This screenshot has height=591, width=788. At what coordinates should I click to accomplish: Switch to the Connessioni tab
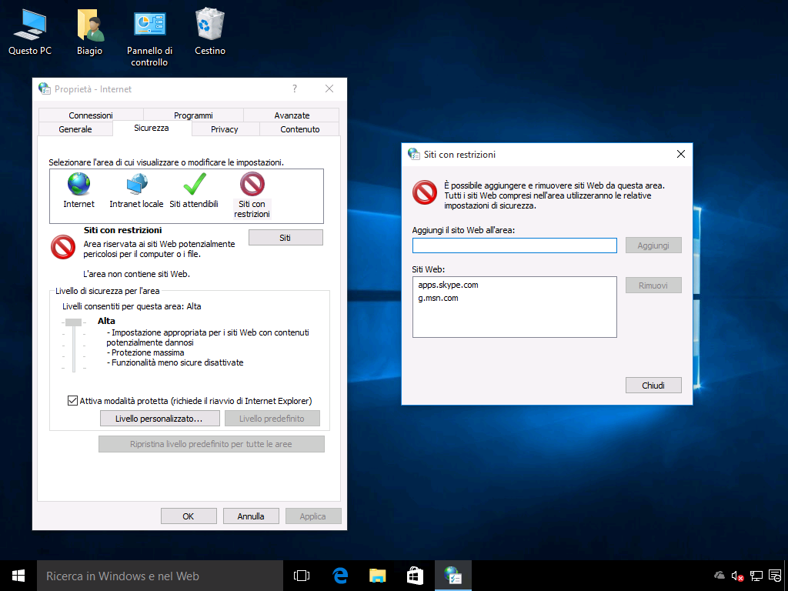click(x=91, y=115)
